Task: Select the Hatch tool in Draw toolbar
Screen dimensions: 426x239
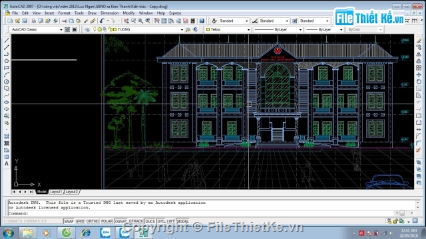Action: (7, 136)
